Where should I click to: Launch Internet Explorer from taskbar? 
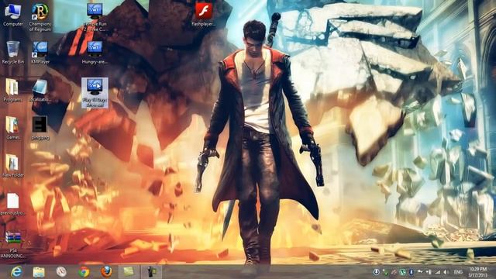(x=16, y=272)
